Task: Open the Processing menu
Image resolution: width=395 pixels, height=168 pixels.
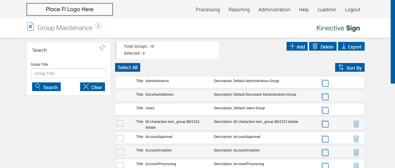Action: (x=208, y=10)
